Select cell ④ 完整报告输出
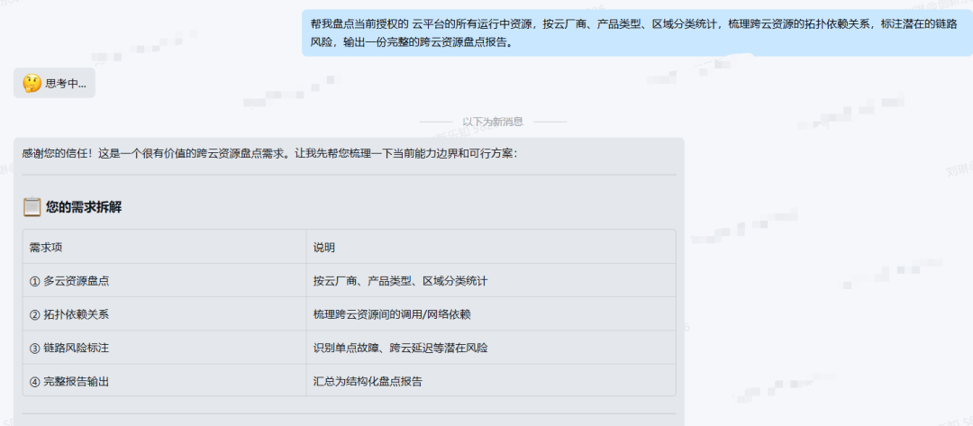Viewport: 973px width, 426px height. click(165, 380)
